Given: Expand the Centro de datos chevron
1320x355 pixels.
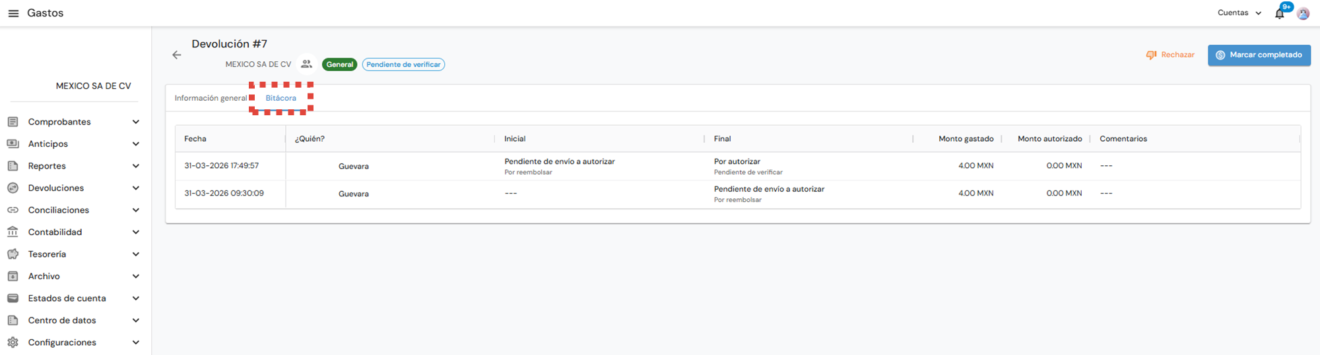Looking at the screenshot, I should [x=136, y=320].
